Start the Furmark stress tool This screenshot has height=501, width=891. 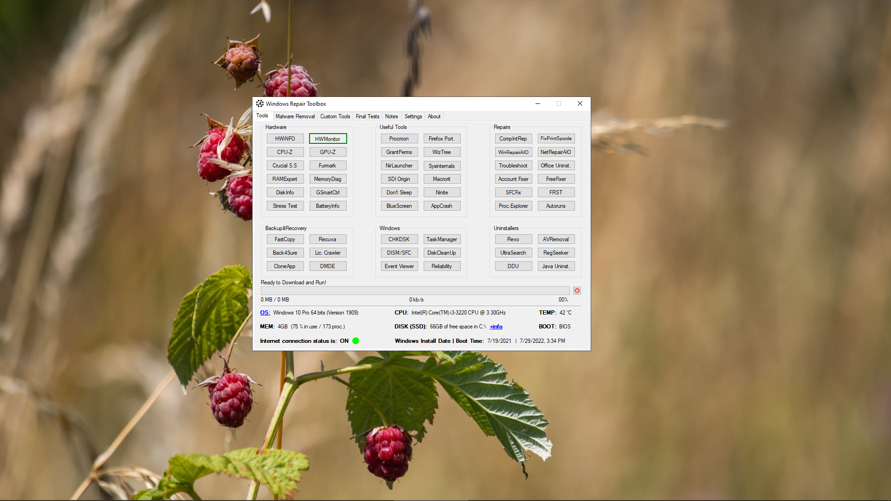328,166
